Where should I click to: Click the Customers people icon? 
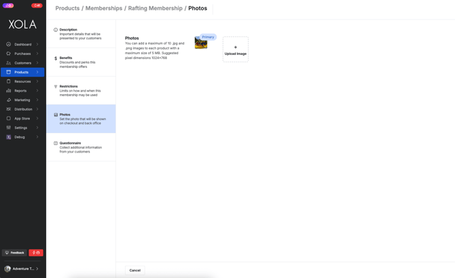[x=8, y=63]
